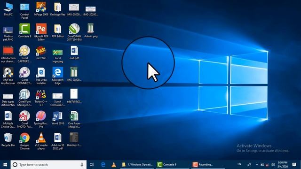Switch to Camtasia 9 taskbar window

173,165
